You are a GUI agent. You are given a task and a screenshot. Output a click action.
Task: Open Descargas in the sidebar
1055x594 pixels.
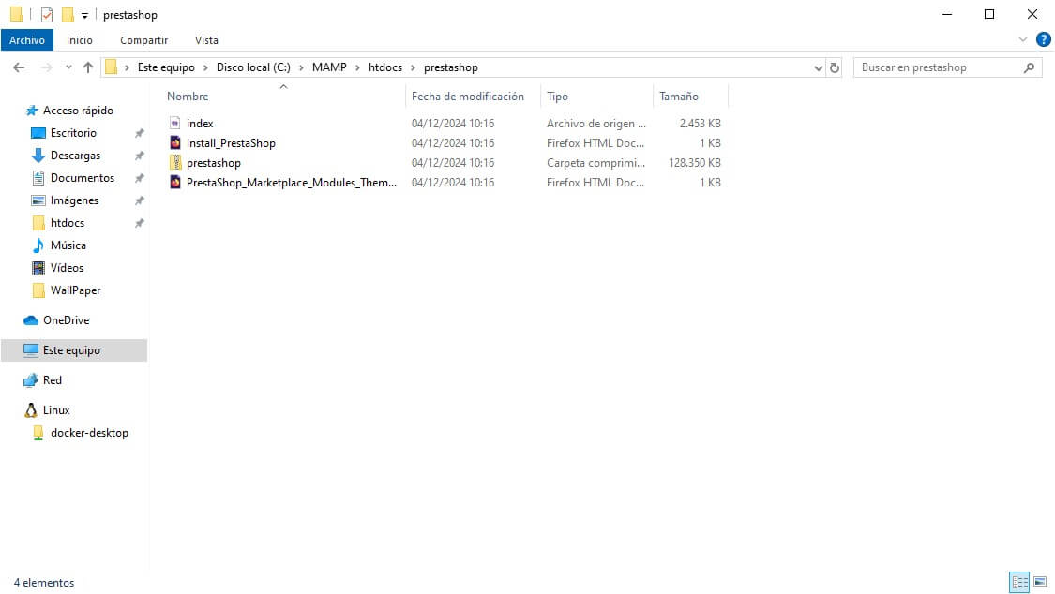pos(75,156)
